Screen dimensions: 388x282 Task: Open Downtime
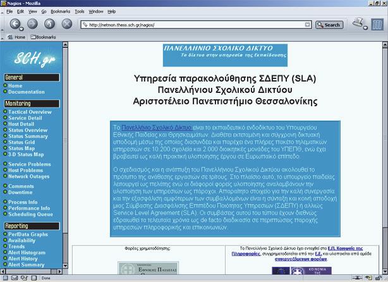coord(20,192)
